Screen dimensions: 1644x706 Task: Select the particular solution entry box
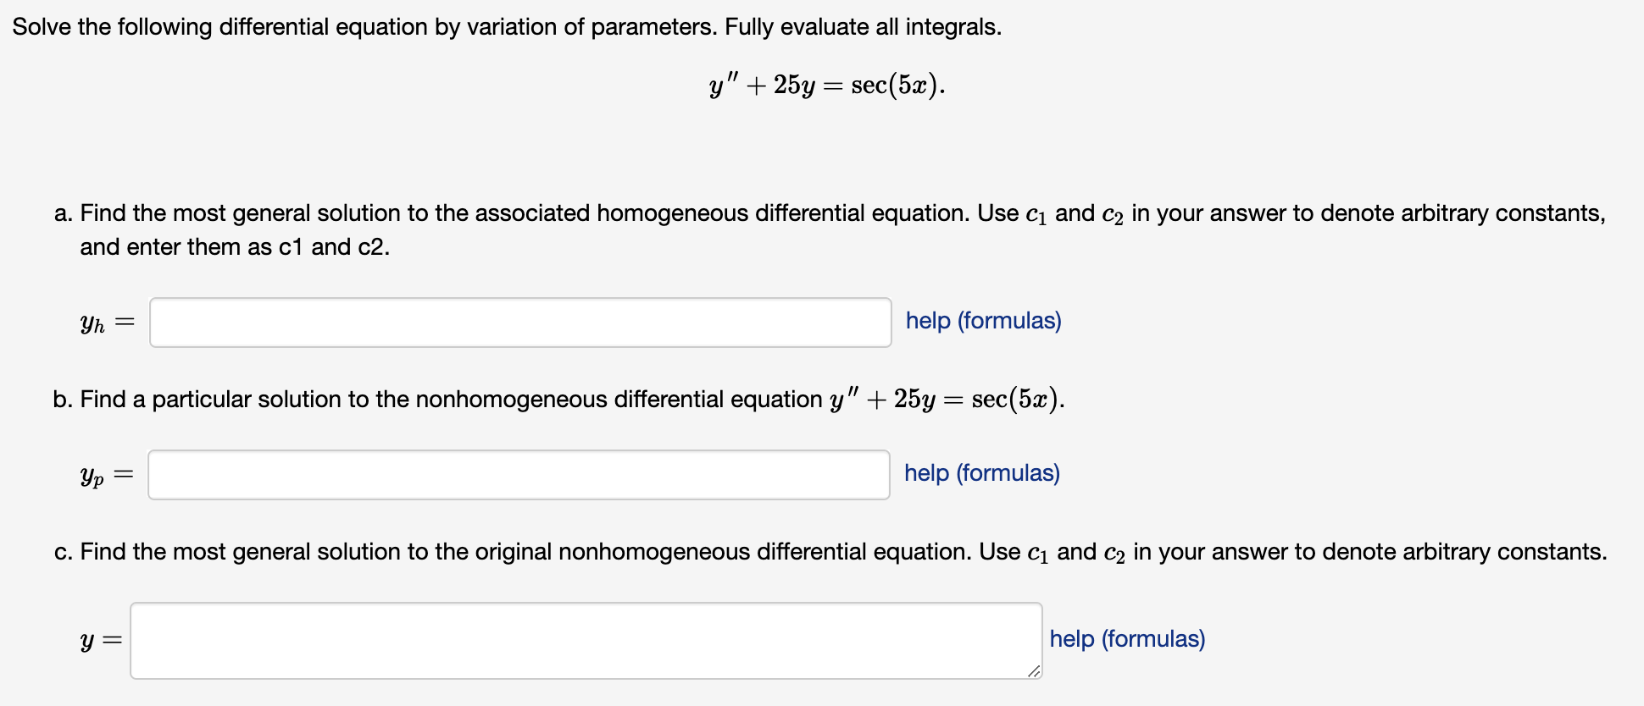click(519, 475)
